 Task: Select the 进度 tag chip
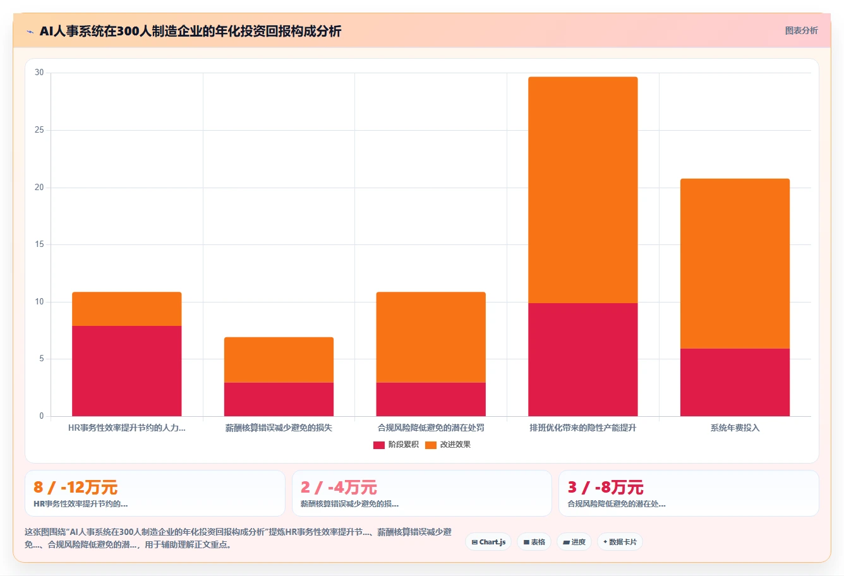pos(574,542)
